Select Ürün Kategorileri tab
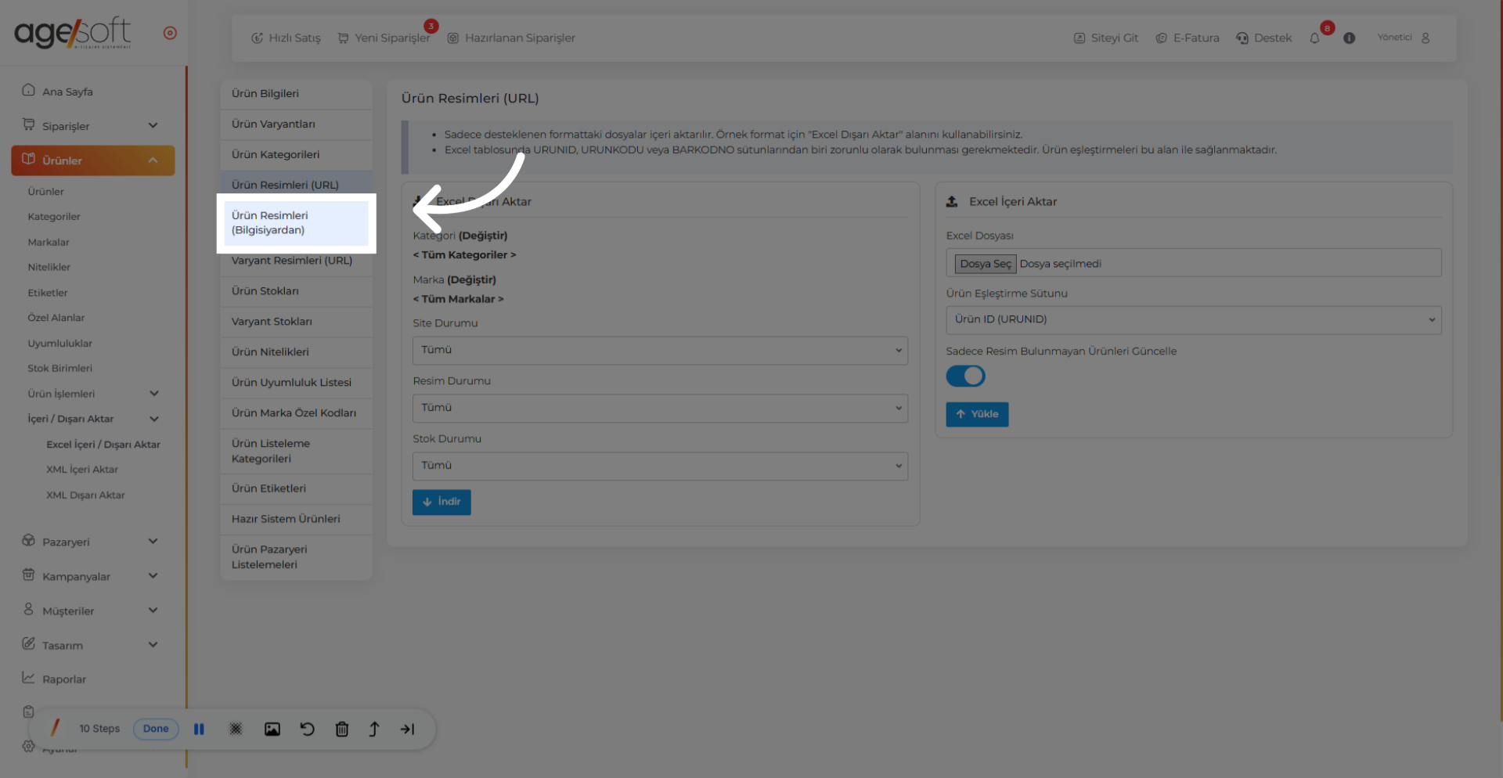 coord(296,155)
